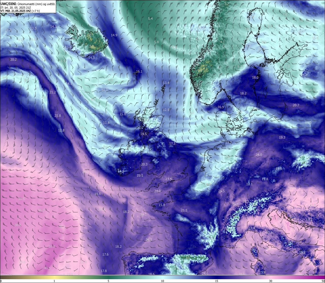Click the '21.2' value on the map
The width and height of the screenshot is (325, 283).
click(x=53, y=92)
